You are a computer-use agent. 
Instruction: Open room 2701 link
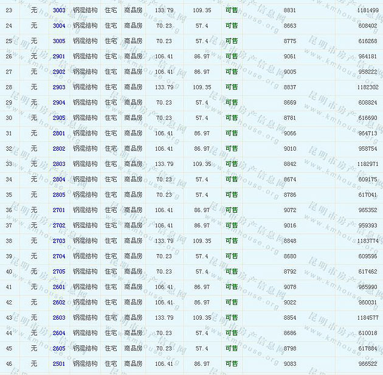tap(59, 210)
